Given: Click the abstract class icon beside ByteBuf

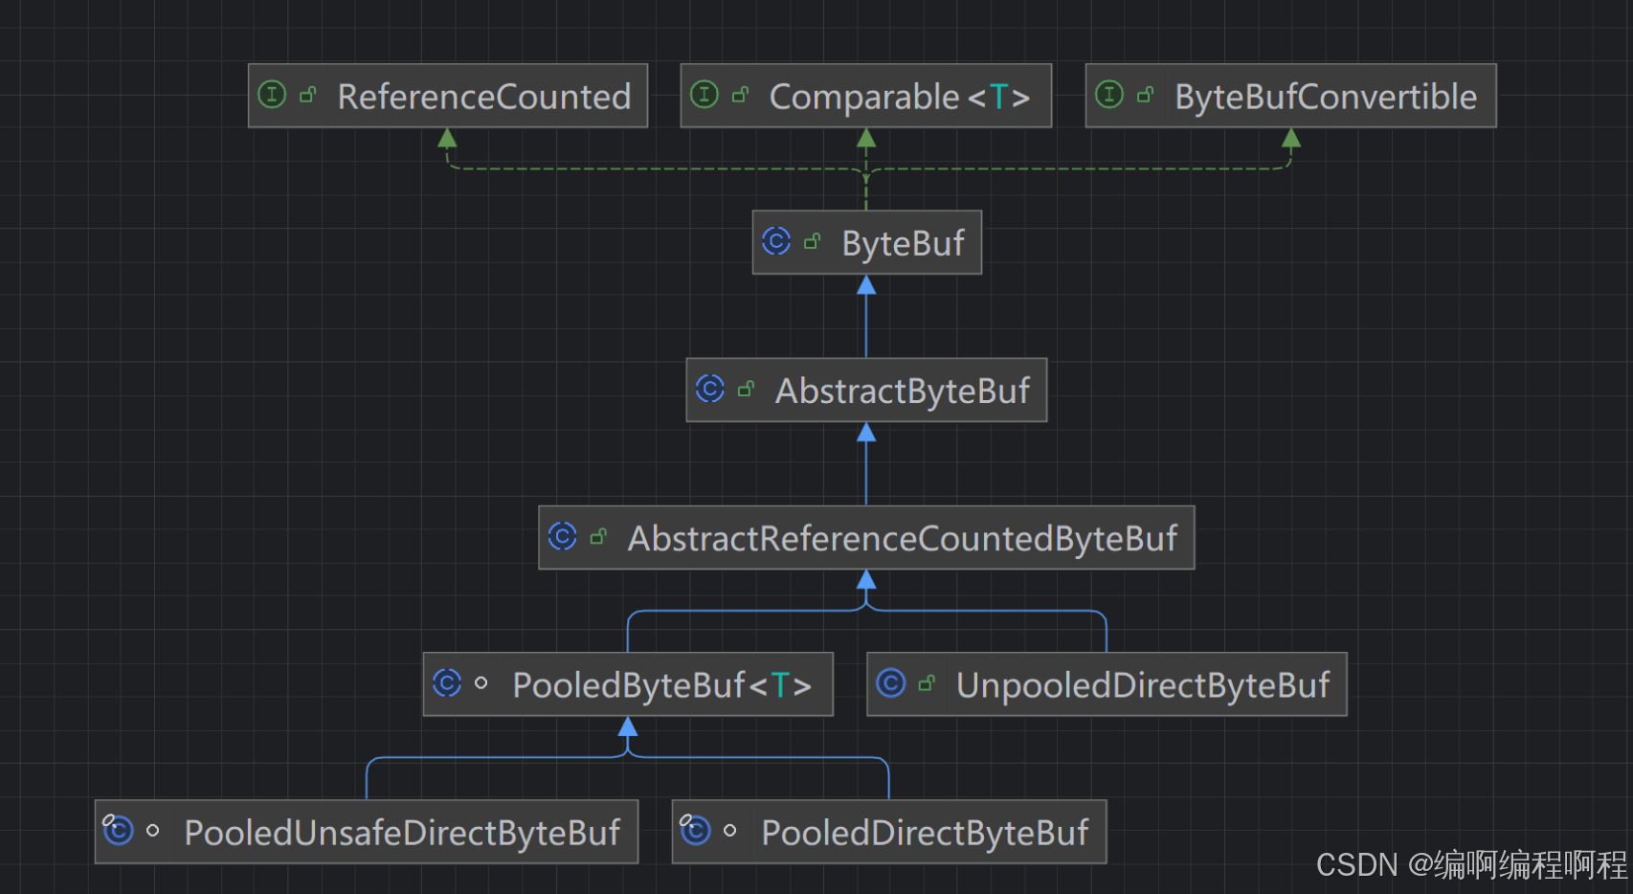Looking at the screenshot, I should click(x=776, y=241).
